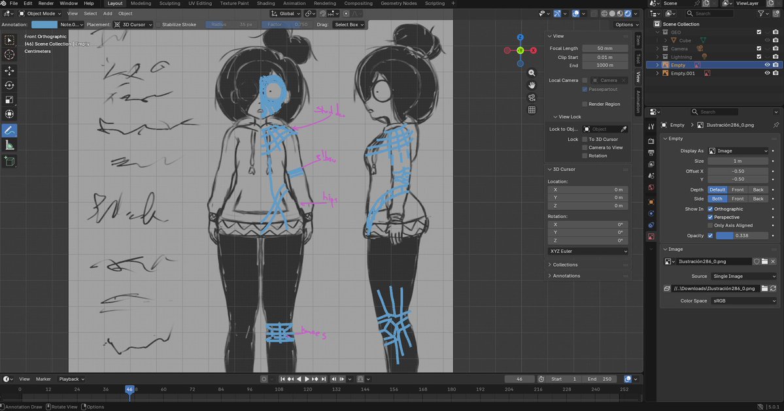This screenshot has height=411, width=784.
Task: Select the Add Cube tool
Action: pos(10,161)
